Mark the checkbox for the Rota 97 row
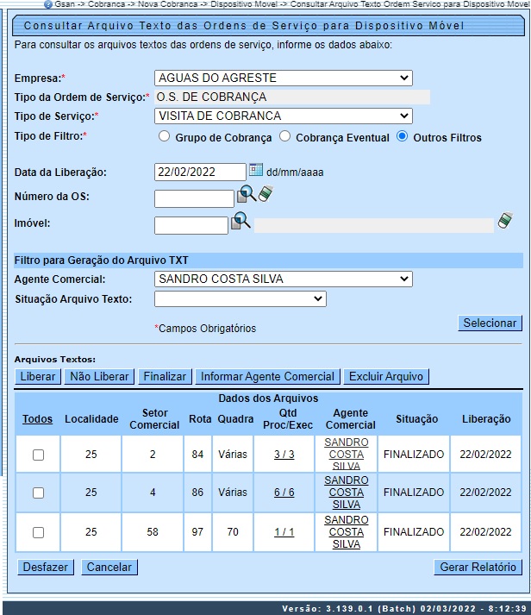 pyautogui.click(x=38, y=532)
